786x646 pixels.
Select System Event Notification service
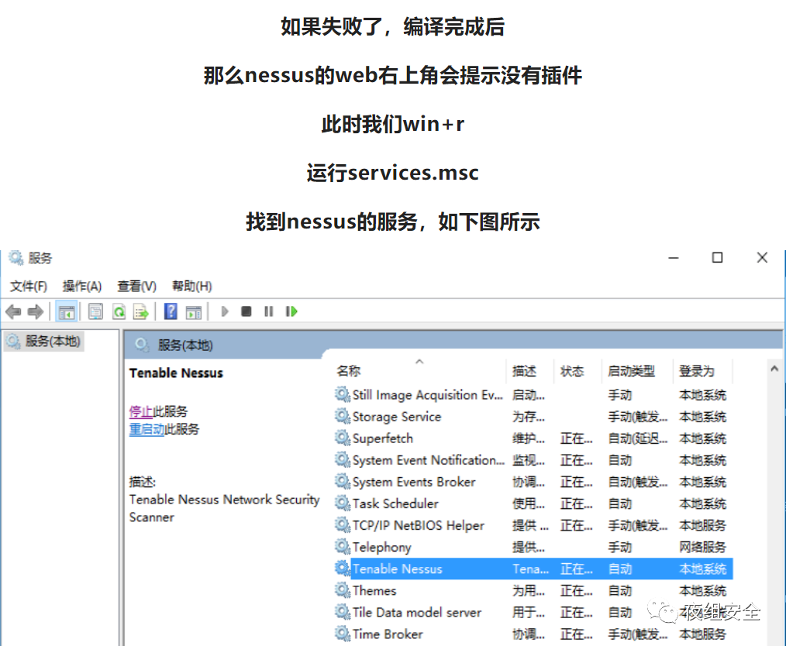533,460
